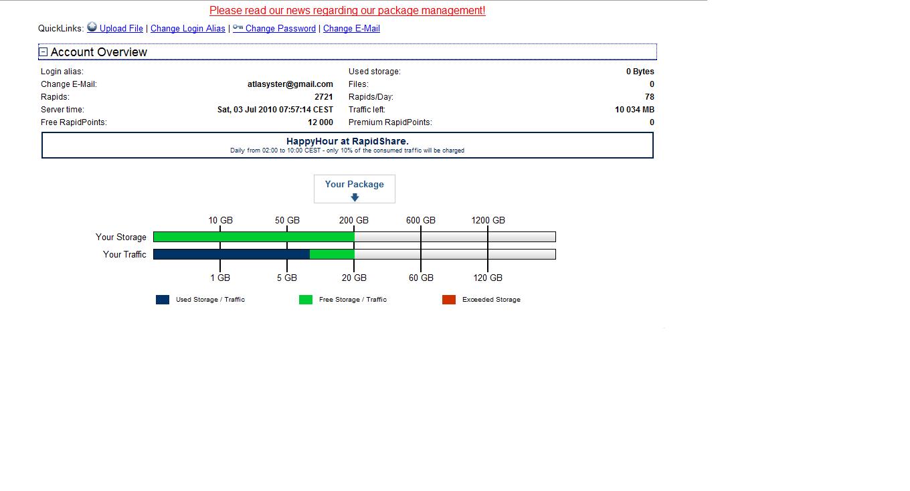Open the Change E-Mail quick link
Image resolution: width=910 pixels, height=491 pixels.
pos(351,28)
